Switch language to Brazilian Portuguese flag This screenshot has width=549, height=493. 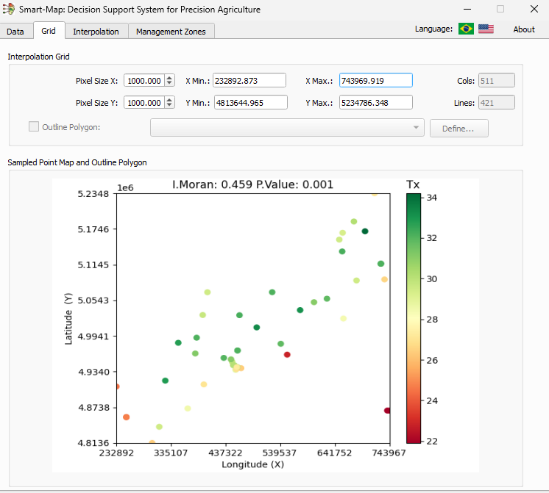pos(466,29)
